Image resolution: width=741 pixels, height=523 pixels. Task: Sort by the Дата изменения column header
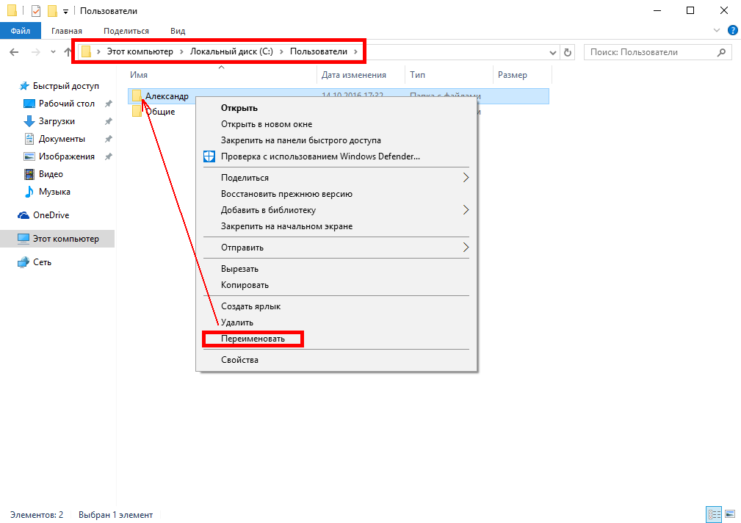pos(354,75)
